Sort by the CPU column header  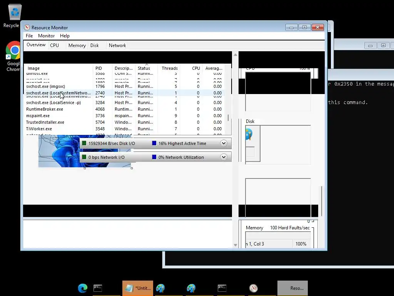[x=192, y=68]
